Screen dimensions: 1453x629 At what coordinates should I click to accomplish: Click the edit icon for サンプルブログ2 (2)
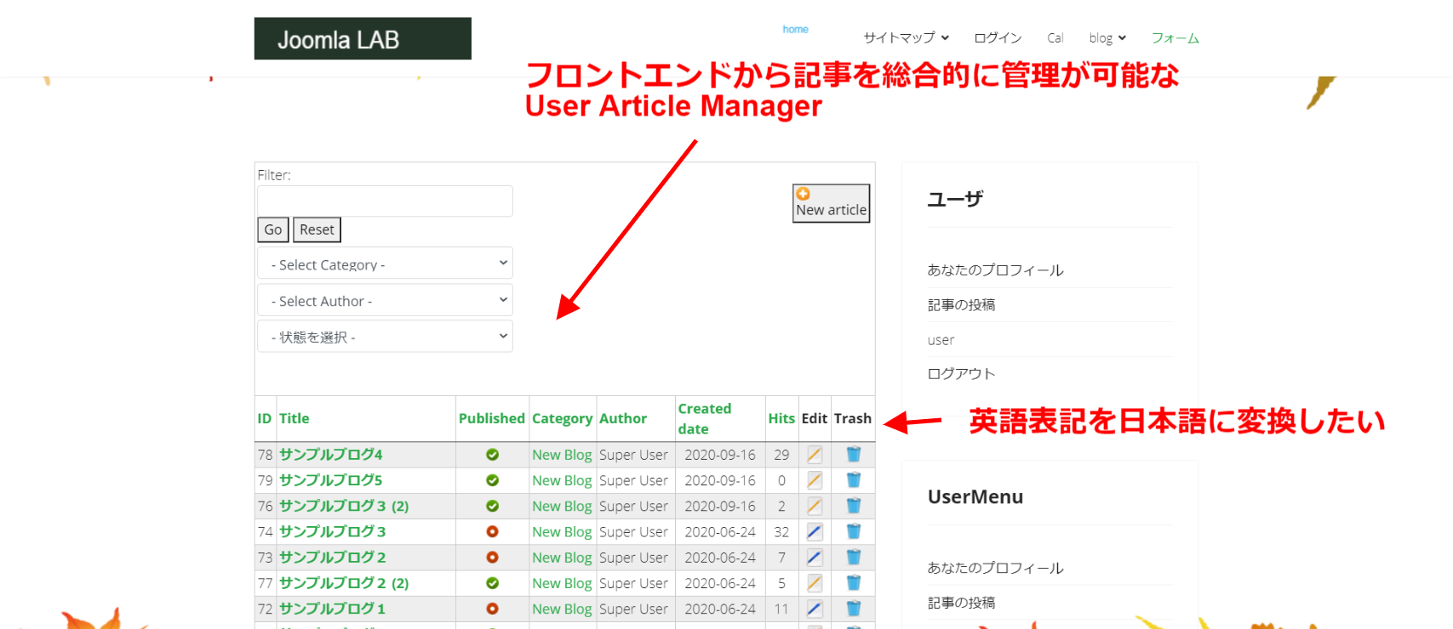point(815,583)
